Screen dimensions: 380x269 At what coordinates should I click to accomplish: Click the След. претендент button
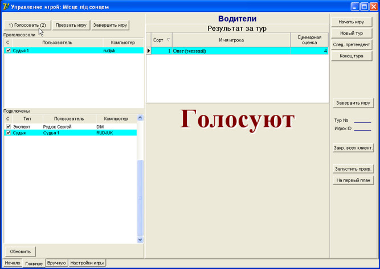point(352,45)
